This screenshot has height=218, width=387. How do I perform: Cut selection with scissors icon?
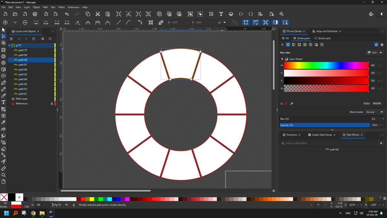[98, 14]
